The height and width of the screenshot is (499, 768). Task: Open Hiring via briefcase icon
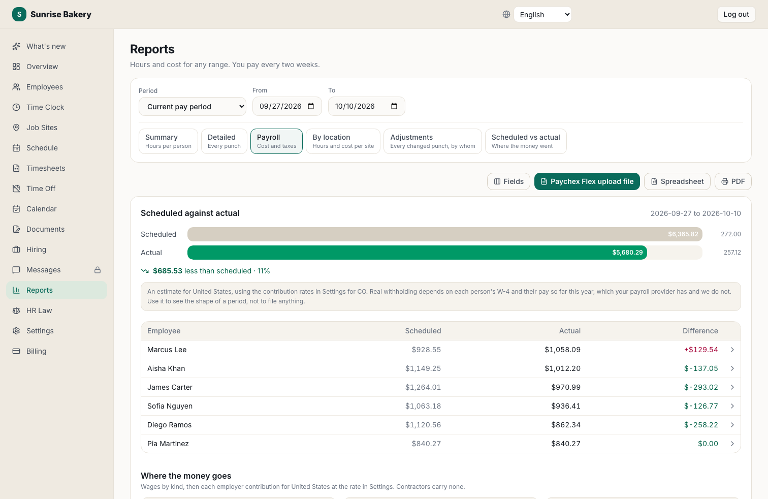click(16, 249)
